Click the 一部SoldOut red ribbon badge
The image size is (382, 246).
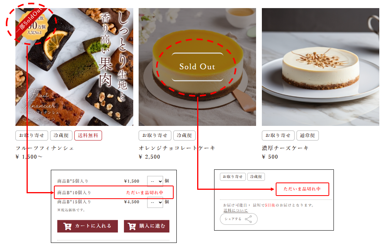(30, 22)
